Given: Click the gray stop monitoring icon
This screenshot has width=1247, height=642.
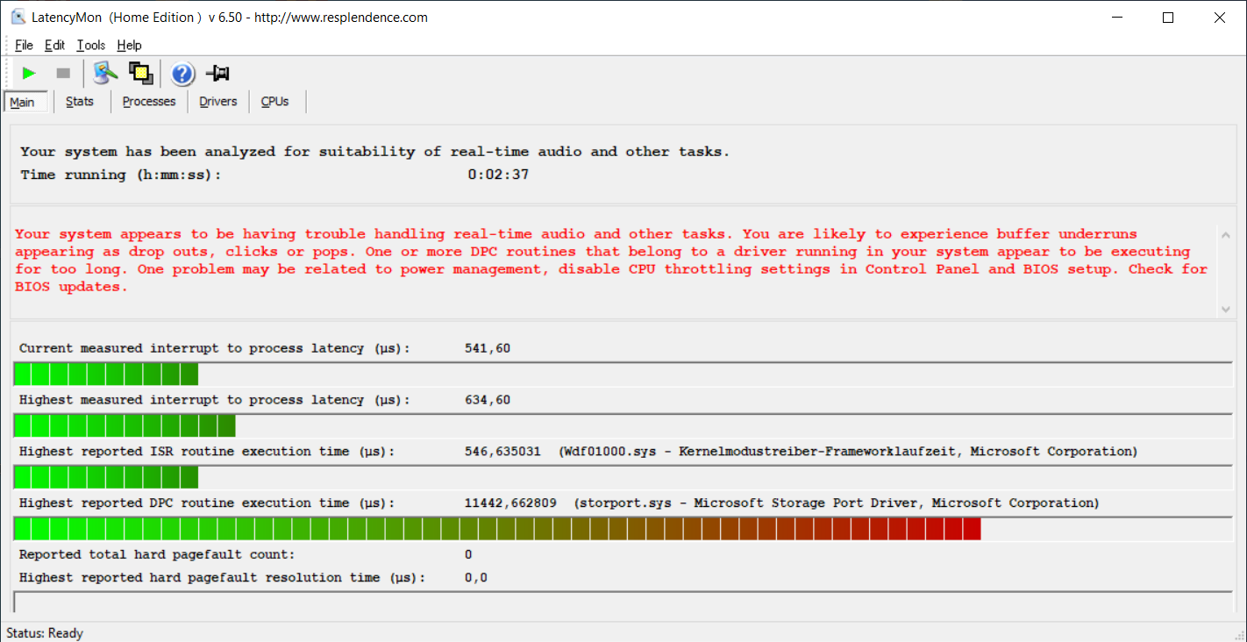Looking at the screenshot, I should tap(63, 74).
